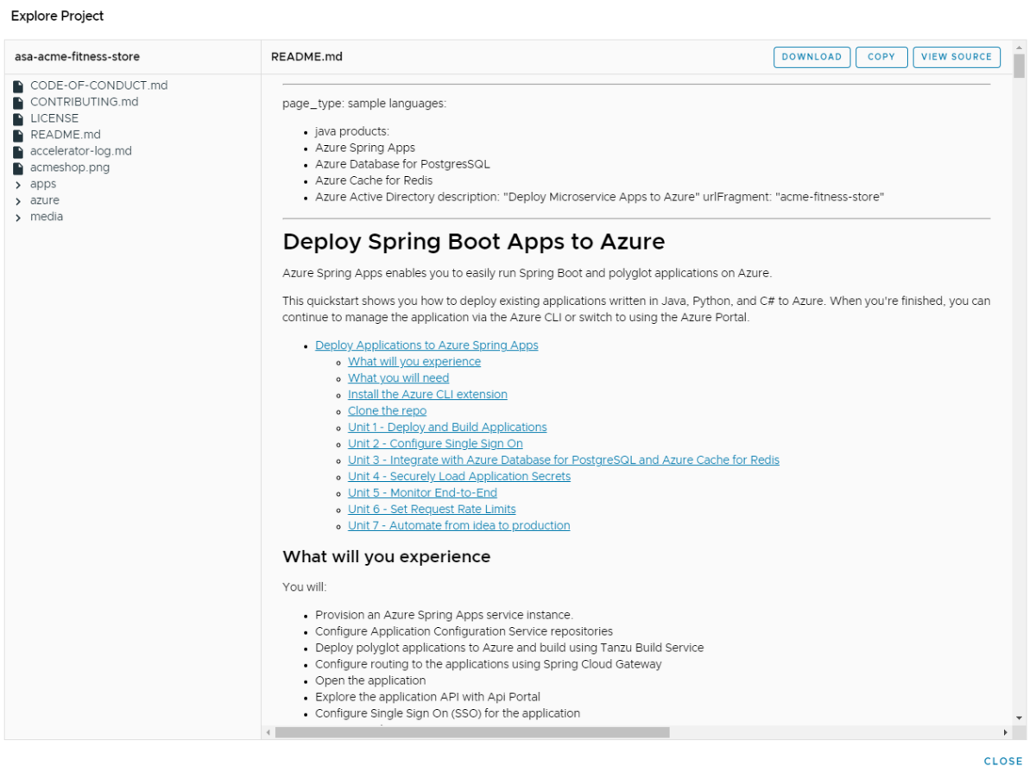Click the DOWNLOAD button
The width and height of the screenshot is (1036, 773).
click(x=812, y=57)
